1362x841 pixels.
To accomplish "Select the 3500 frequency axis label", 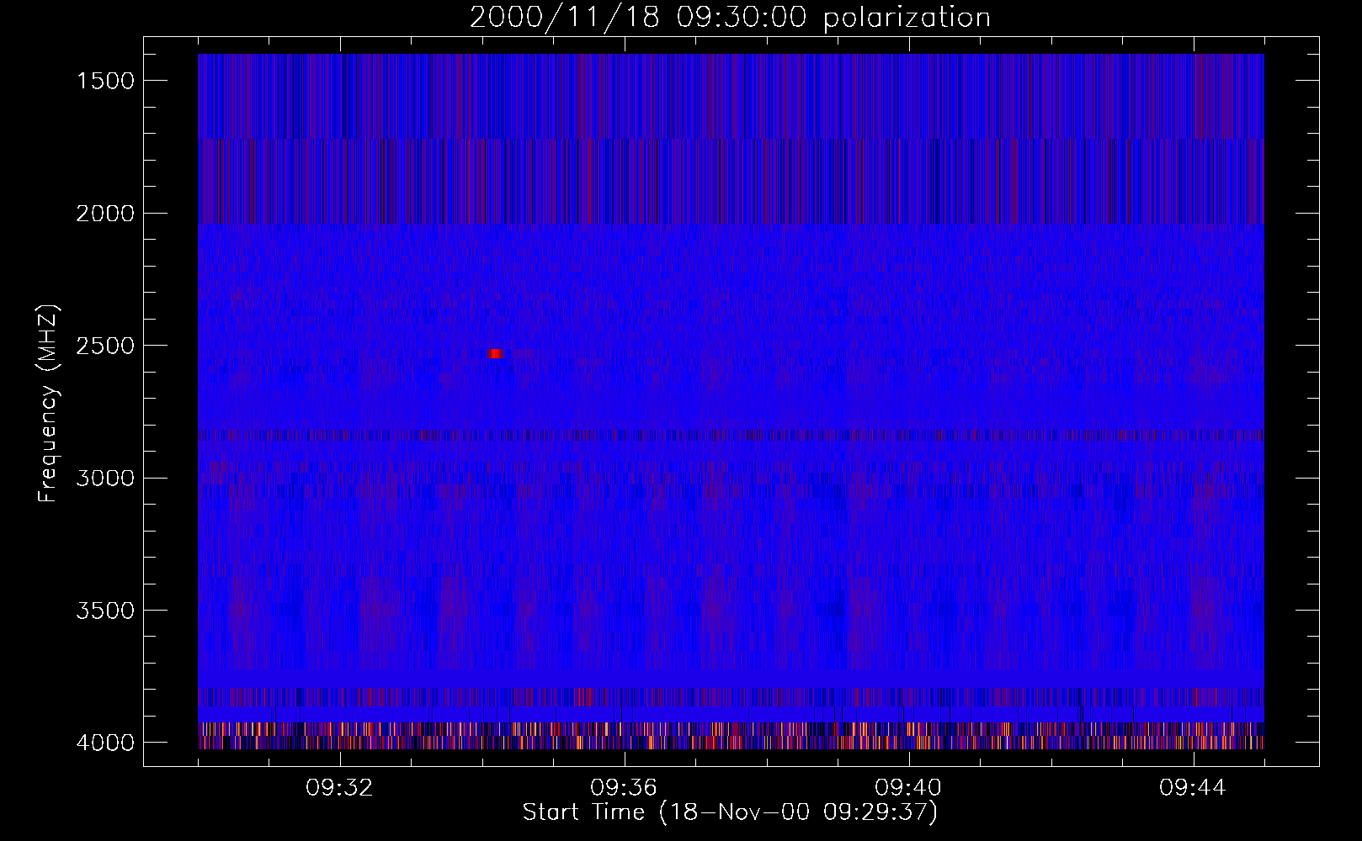I will tap(105, 611).
